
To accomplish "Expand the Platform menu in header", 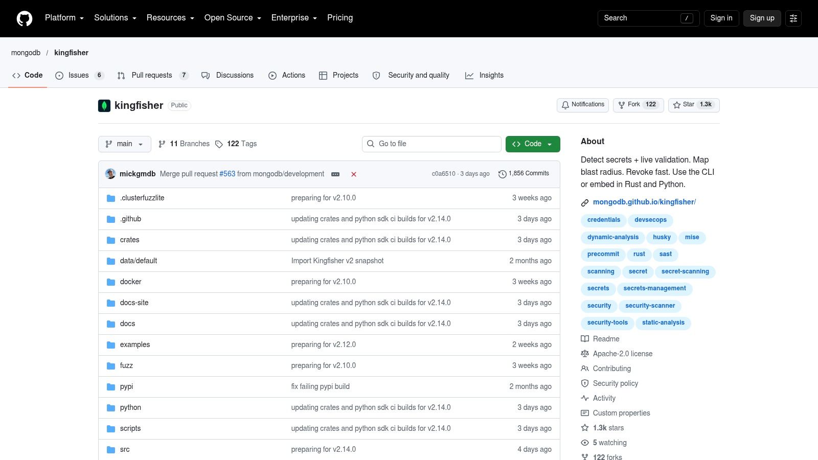I will click(64, 18).
